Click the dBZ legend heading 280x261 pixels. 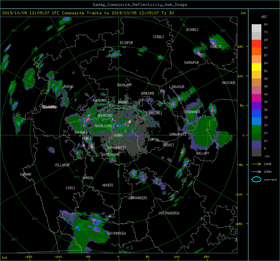pyautogui.click(x=264, y=17)
